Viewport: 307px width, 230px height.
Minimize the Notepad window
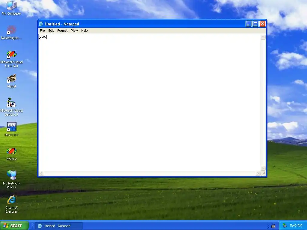click(249, 24)
